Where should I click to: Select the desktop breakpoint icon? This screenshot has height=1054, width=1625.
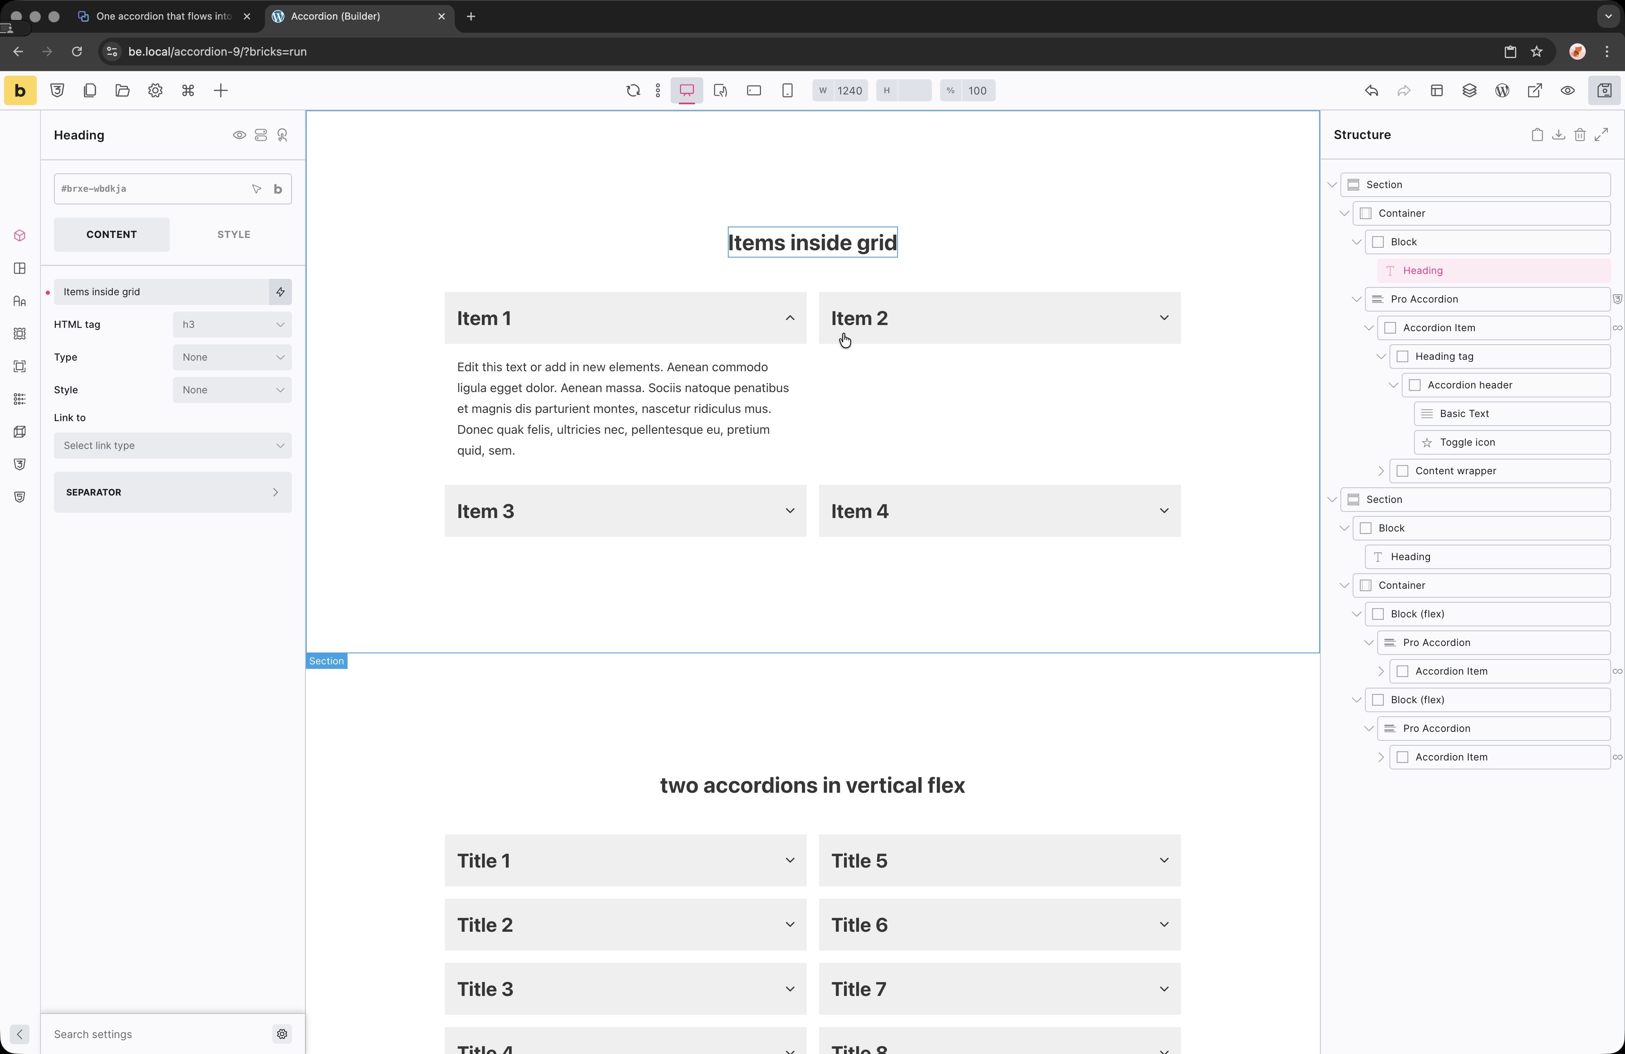[x=687, y=91]
